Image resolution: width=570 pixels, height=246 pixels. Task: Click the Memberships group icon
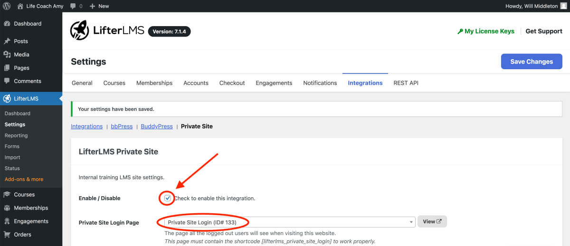point(7,208)
